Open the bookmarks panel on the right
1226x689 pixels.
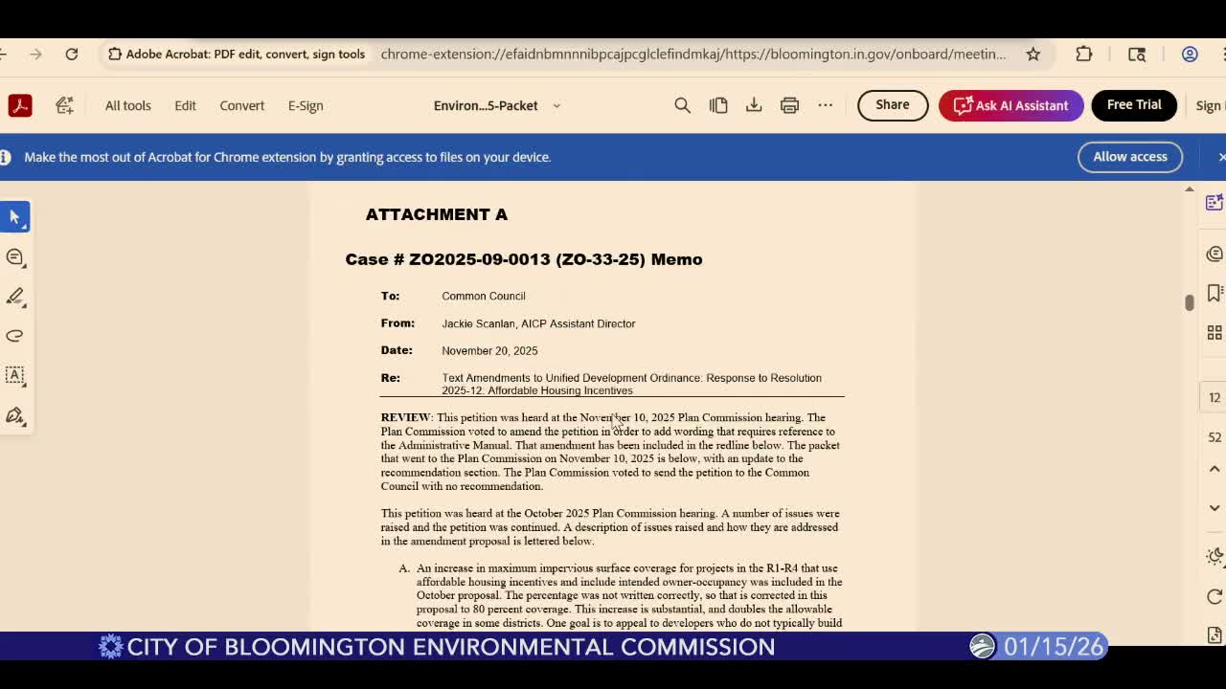click(x=1214, y=293)
